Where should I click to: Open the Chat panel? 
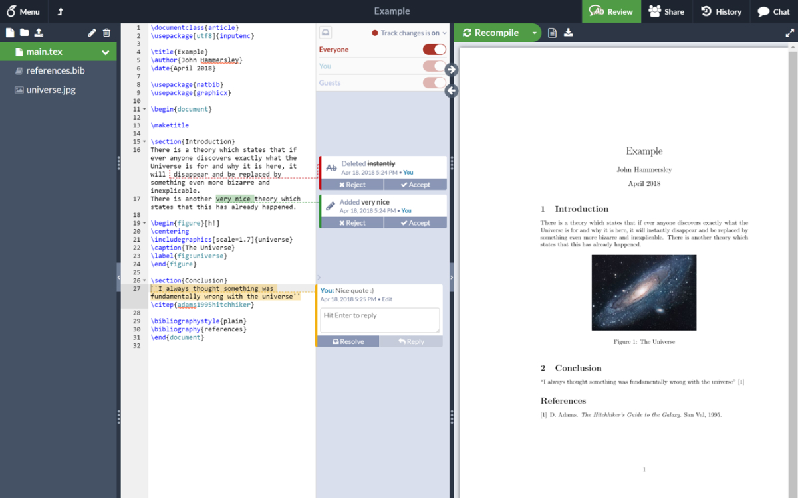click(773, 11)
